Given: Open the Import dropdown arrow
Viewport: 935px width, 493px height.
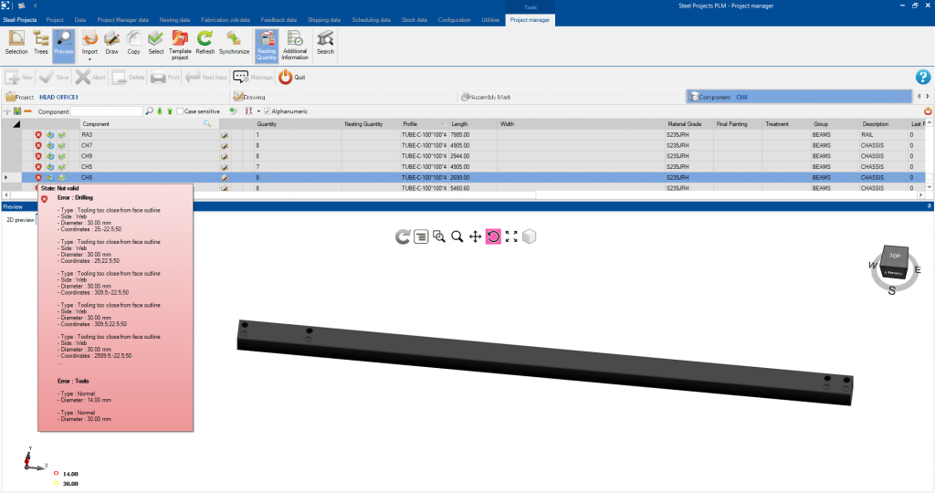Looking at the screenshot, I should pos(89,59).
